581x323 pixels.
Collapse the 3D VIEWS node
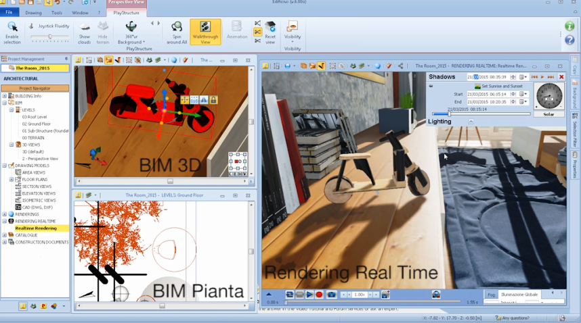pyautogui.click(x=12, y=145)
